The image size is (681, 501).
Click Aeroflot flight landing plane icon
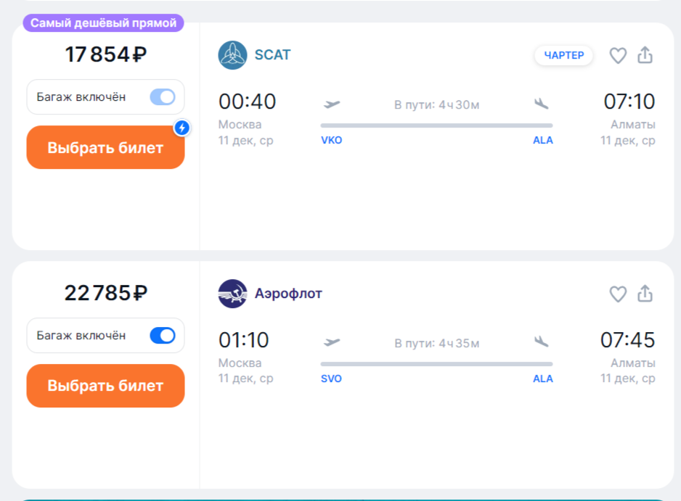coord(541,342)
